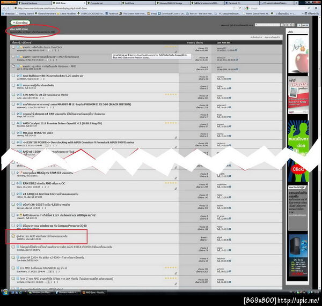Tick checkbox for Amd Bulldozer 80 ES thread
The width and height of the screenshot is (322, 306).
pyautogui.click(x=13, y=76)
